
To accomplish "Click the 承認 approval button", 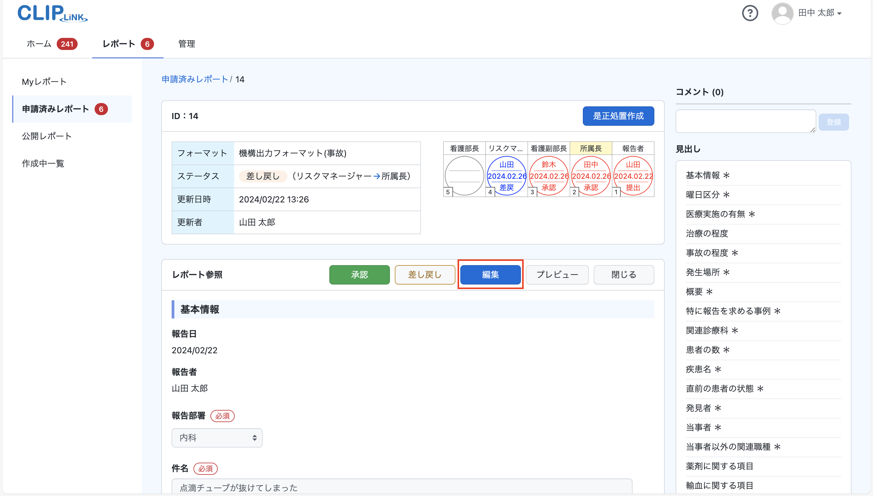I will [359, 275].
